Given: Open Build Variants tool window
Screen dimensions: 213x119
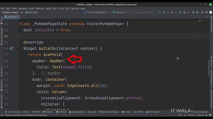Looking at the screenshot, I should [2, 101].
